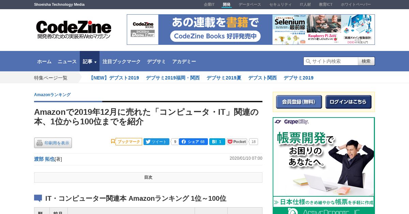Click the Selenium最前線 book thumbnail
This screenshot has height=214, width=409.
(x=290, y=30)
